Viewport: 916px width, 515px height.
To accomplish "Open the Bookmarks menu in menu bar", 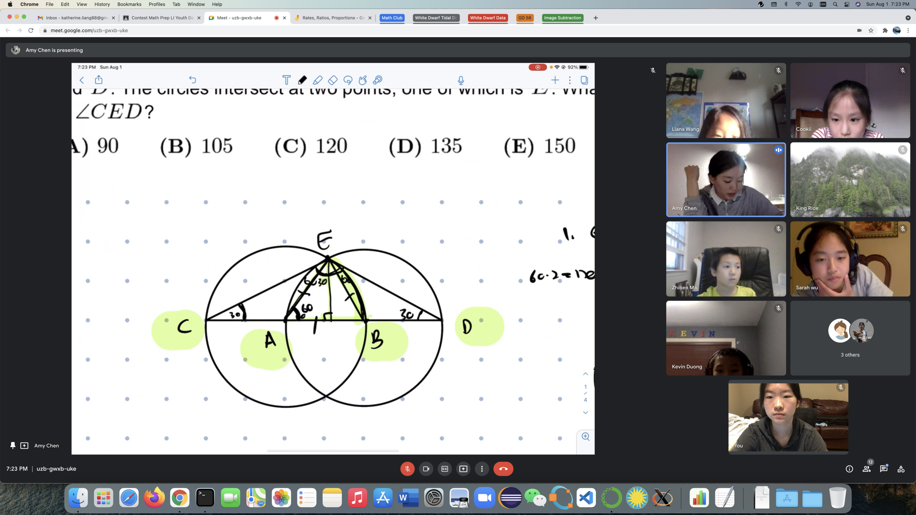I will [129, 4].
